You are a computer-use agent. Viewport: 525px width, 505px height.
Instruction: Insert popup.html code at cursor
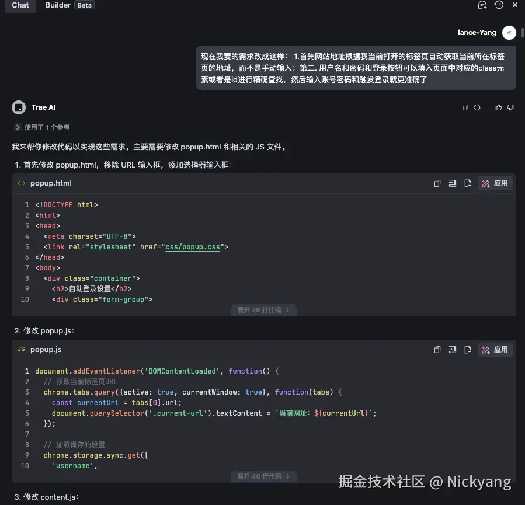pos(453,183)
